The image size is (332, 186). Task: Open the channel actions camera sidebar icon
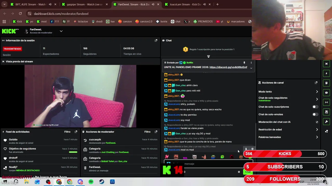click(x=326, y=112)
